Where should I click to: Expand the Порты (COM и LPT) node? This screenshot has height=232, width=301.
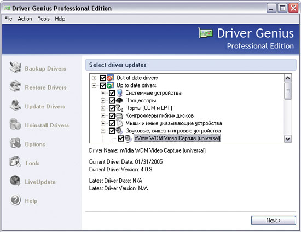(x=103, y=108)
